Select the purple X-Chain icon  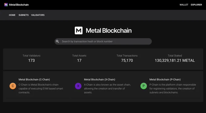tap(78, 86)
